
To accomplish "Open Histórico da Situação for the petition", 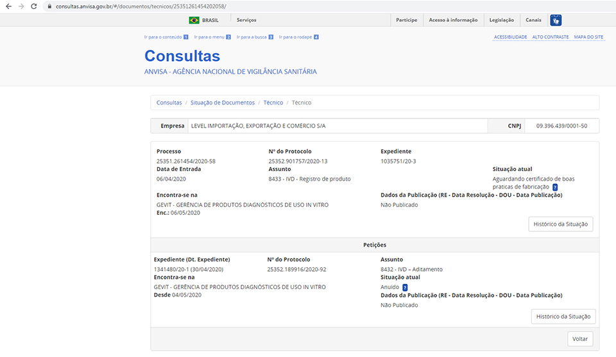I will point(563,317).
